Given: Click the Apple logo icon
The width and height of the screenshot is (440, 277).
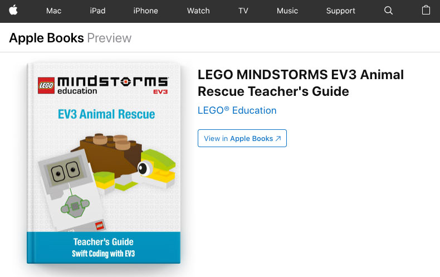Looking at the screenshot, I should [x=13, y=11].
